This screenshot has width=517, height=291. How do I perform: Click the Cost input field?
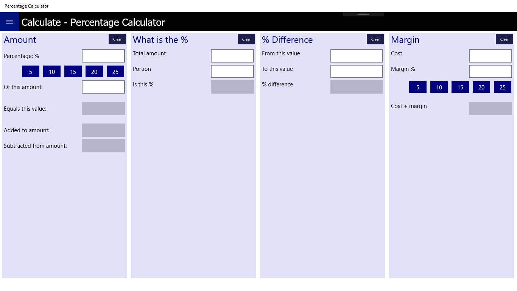coord(491,56)
